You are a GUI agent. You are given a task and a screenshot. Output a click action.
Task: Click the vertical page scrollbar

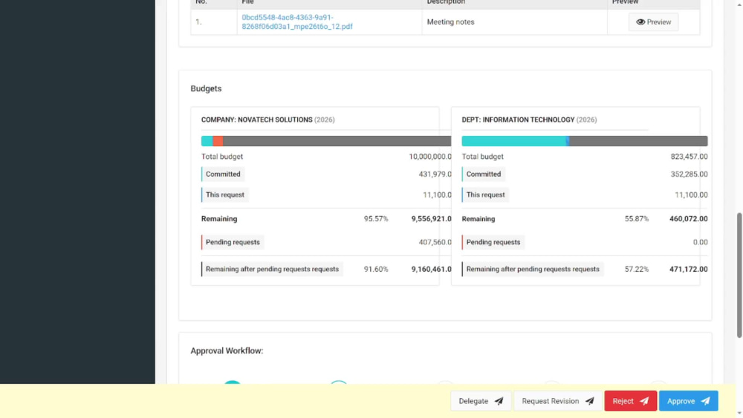pos(739,275)
